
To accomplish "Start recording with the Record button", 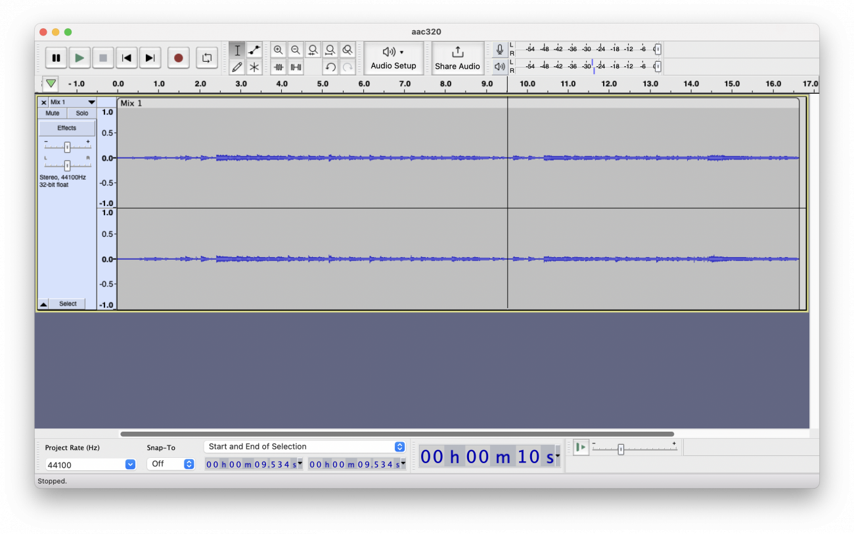I will point(178,58).
